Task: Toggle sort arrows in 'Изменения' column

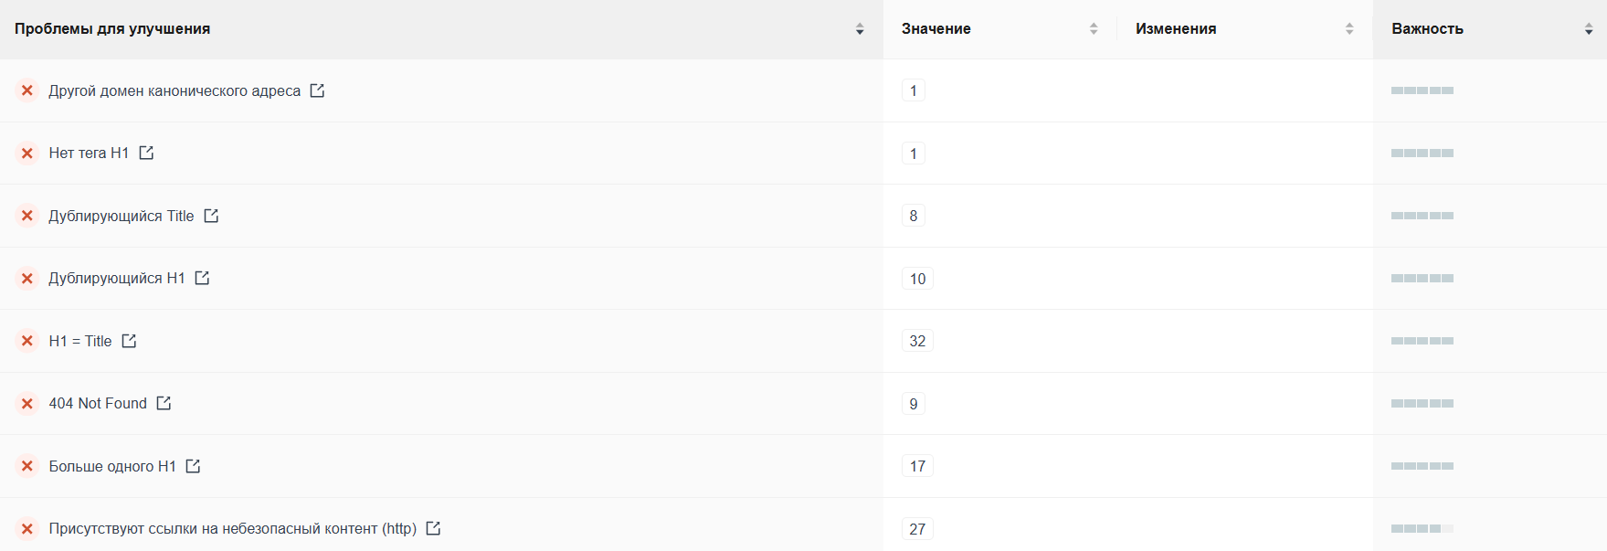Action: click(x=1349, y=29)
